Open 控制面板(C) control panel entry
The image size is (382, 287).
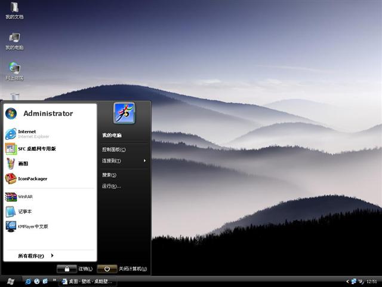tap(114, 149)
